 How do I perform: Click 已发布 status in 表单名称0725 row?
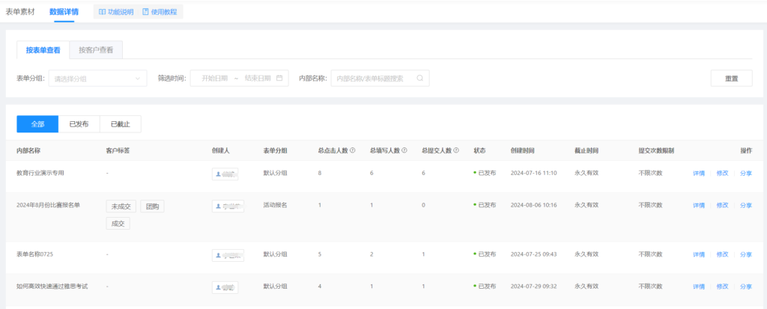485,254
